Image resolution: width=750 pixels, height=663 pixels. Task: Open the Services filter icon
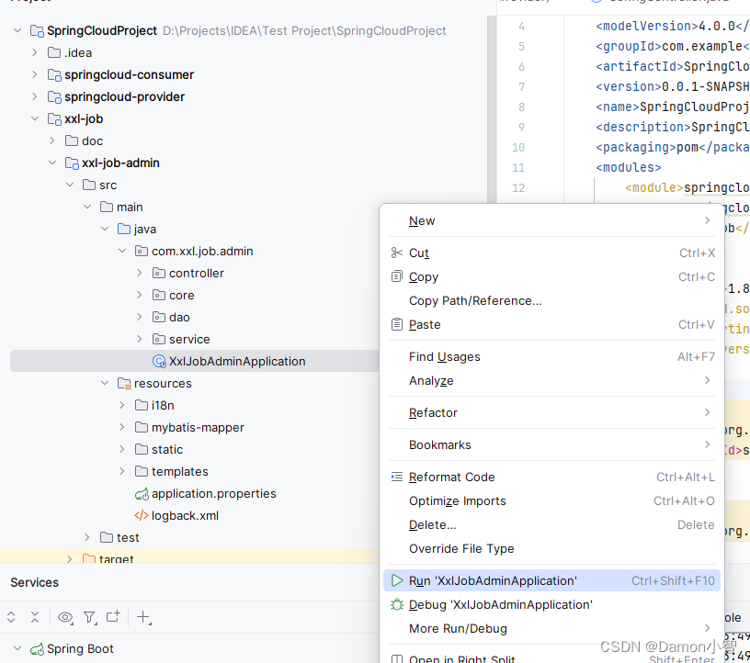click(x=89, y=618)
